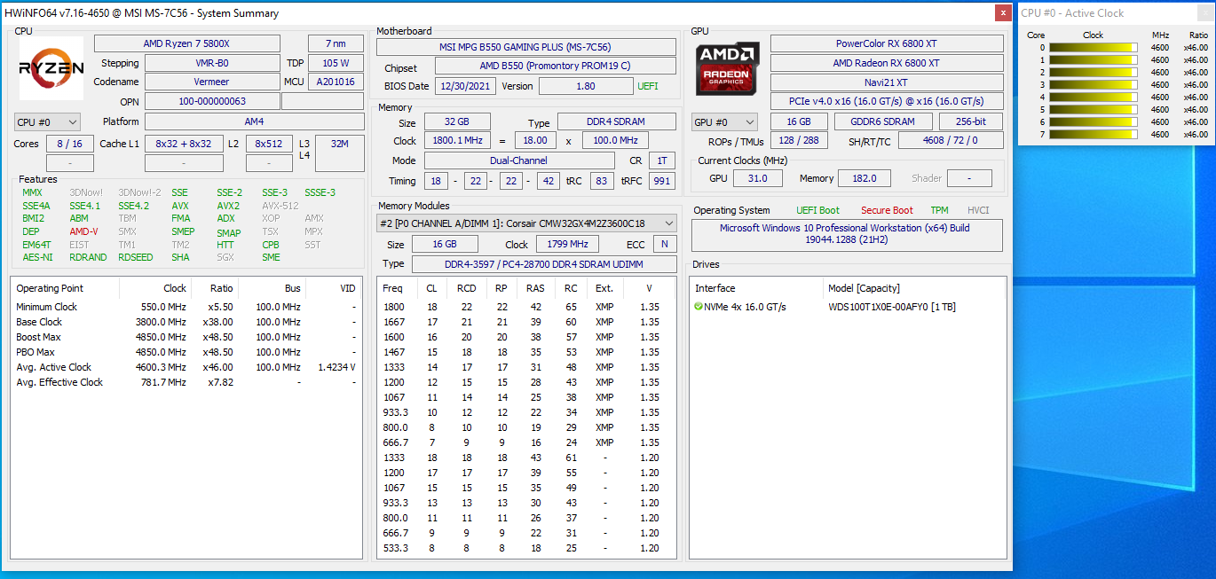Click the AMD Radeon Graphics logo
The width and height of the screenshot is (1216, 579).
pos(728,69)
